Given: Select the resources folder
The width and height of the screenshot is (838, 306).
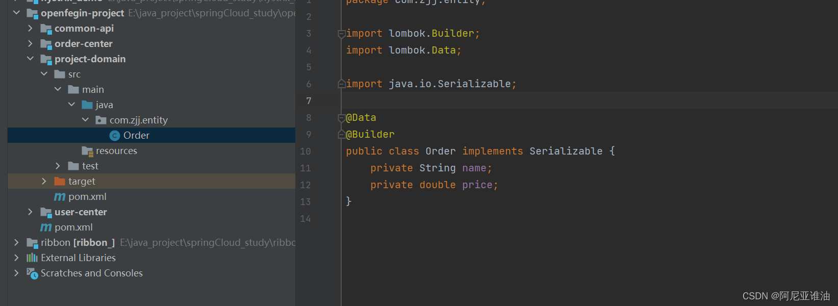Looking at the screenshot, I should pos(116,150).
